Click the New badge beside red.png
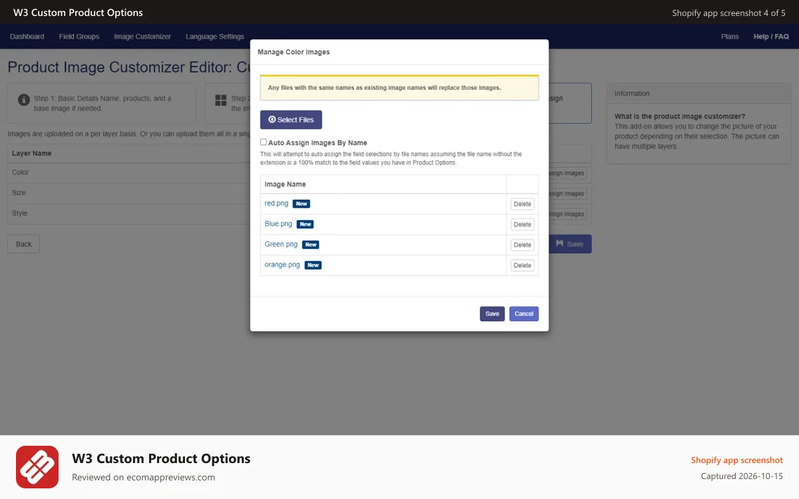The image size is (799, 499). click(302, 204)
